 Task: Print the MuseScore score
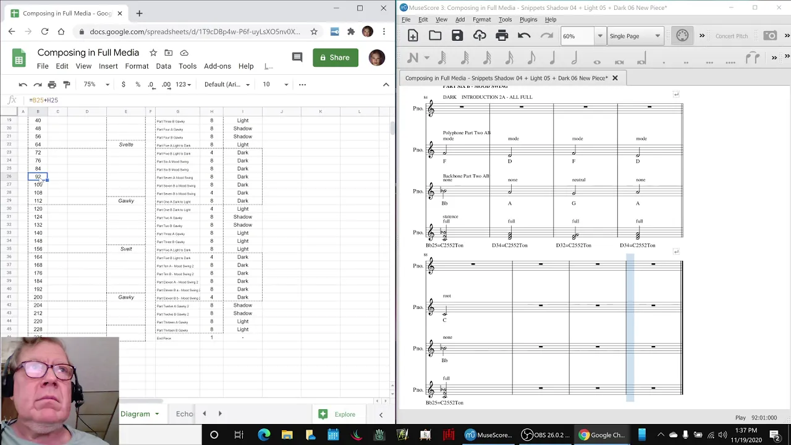click(x=502, y=36)
